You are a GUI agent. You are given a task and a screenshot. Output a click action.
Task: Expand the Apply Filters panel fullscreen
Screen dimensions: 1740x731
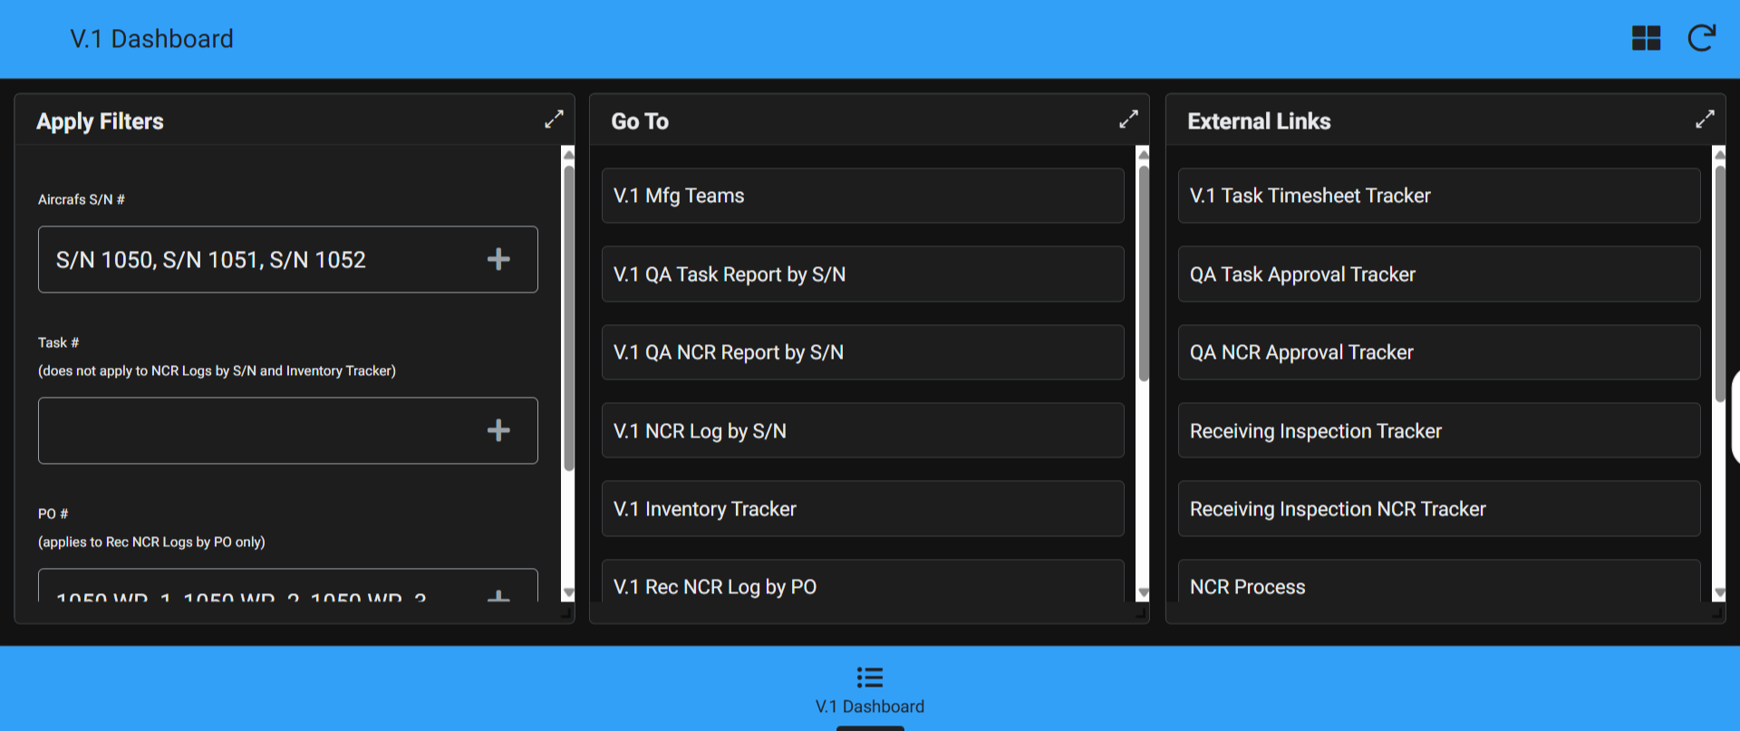click(554, 120)
